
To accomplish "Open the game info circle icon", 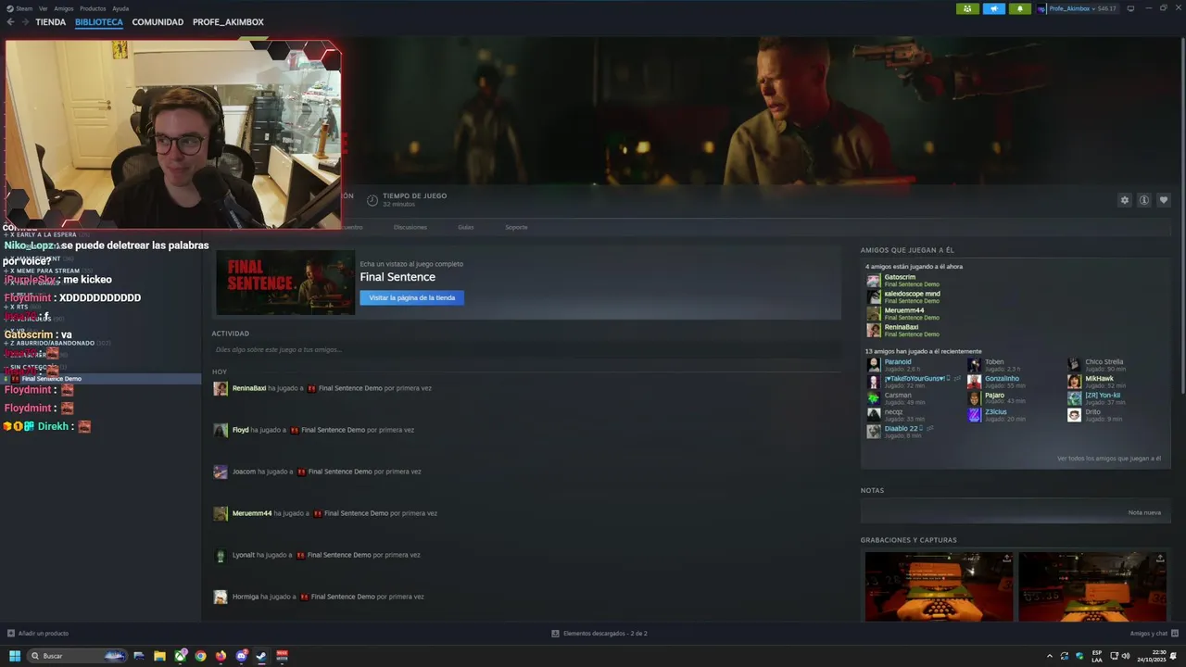I will (1144, 200).
